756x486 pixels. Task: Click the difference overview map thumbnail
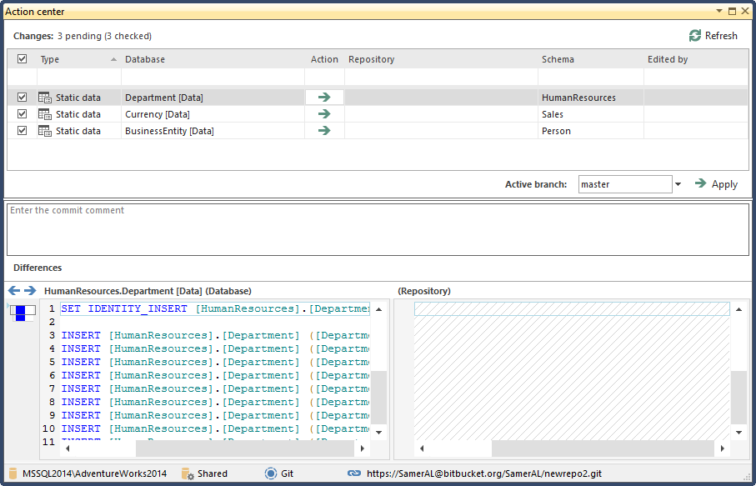(x=22, y=313)
